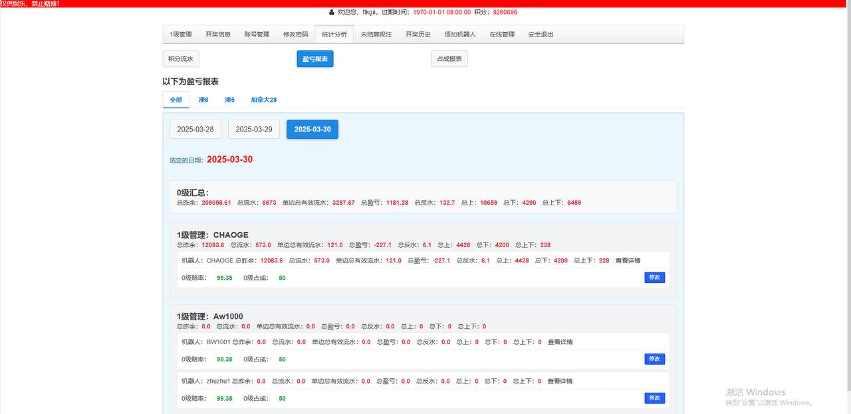Switch to the 澳8 tab

[203, 100]
